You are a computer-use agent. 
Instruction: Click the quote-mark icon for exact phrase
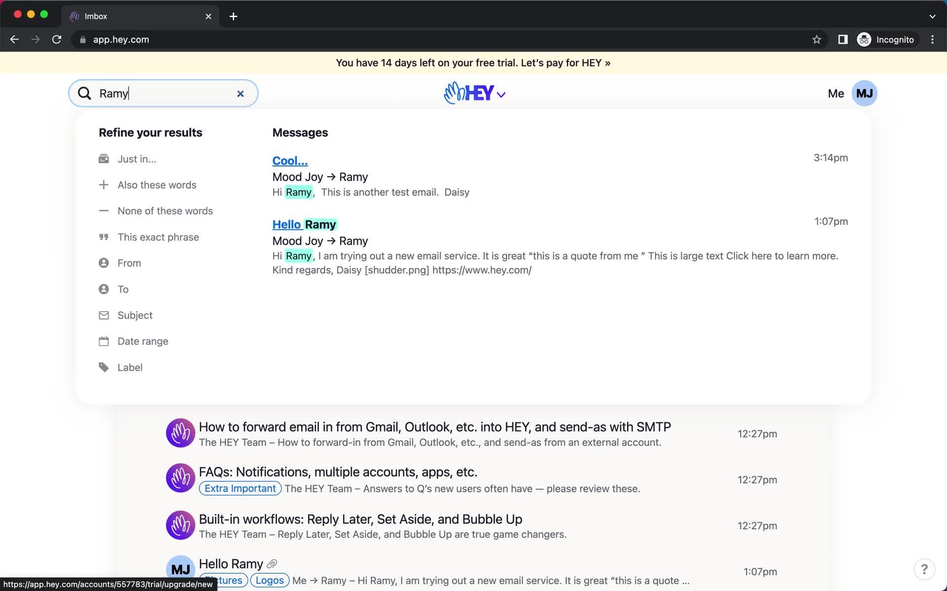[x=104, y=237]
